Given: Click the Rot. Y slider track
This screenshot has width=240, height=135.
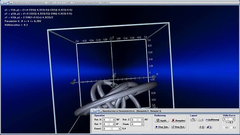Looking at the screenshot, I should 109,124.
